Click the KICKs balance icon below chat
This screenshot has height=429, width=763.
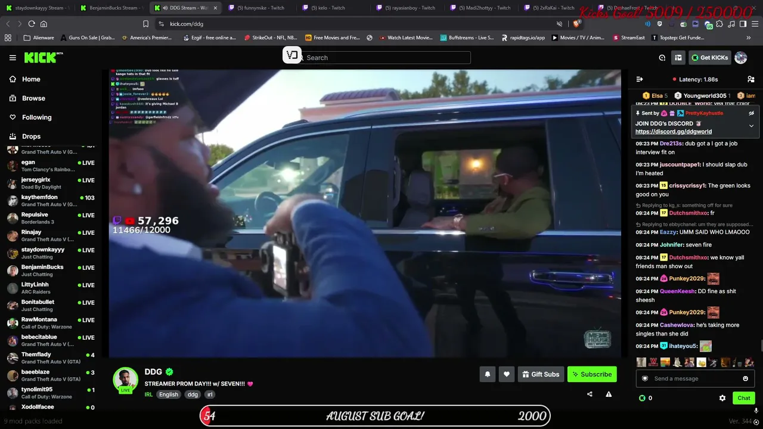[642, 398]
